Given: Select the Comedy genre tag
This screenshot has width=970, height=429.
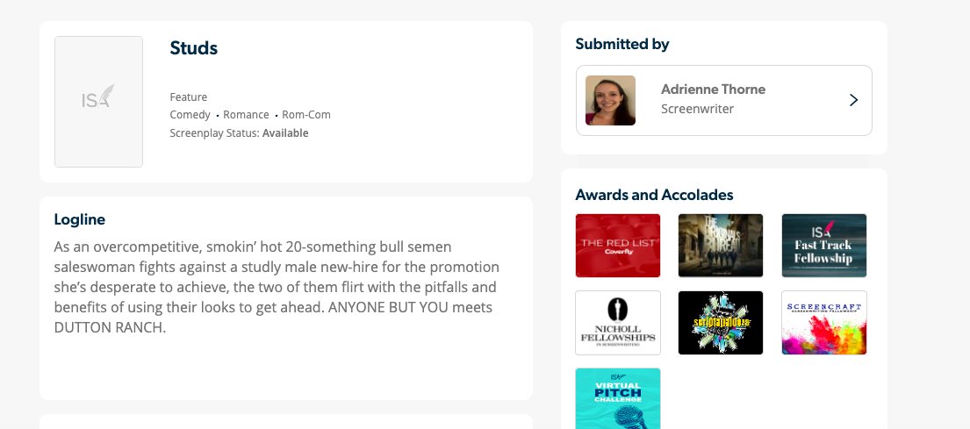Looking at the screenshot, I should tap(190, 115).
